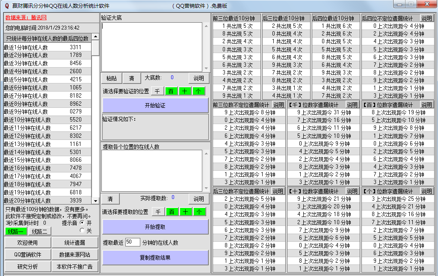Select row 最近15分钟在线人数 8066
This screenshot has height=276, width=438.
click(x=47, y=160)
